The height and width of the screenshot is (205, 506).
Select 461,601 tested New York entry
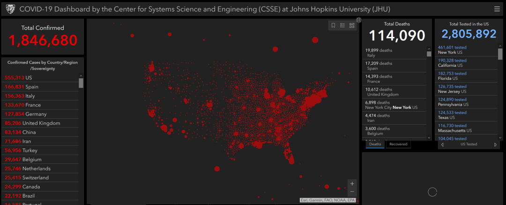tap(466, 49)
